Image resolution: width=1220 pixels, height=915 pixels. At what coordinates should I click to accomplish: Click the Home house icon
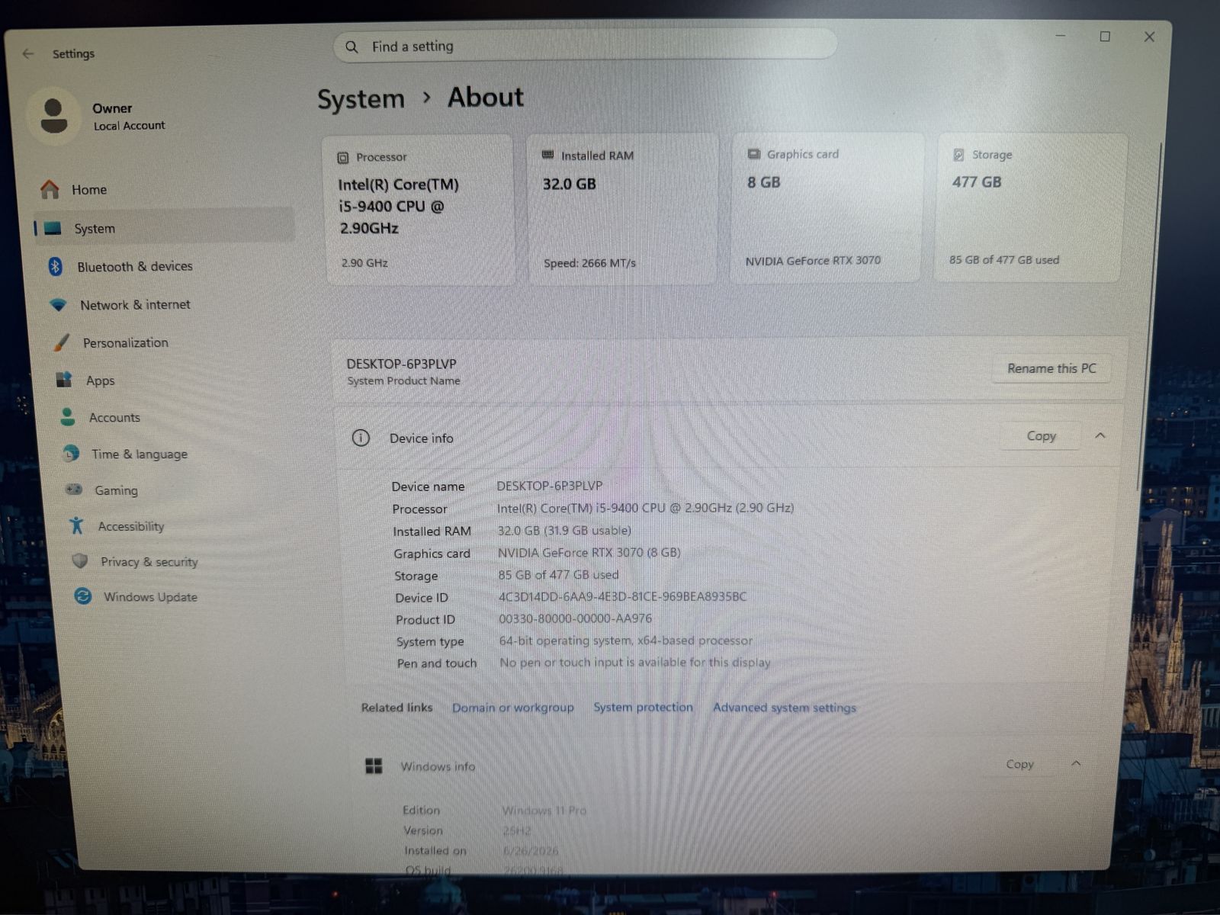[x=50, y=189]
